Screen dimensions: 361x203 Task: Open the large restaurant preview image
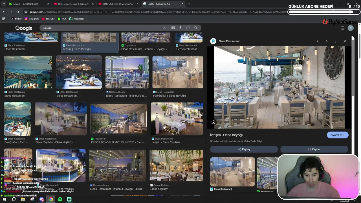279,87
